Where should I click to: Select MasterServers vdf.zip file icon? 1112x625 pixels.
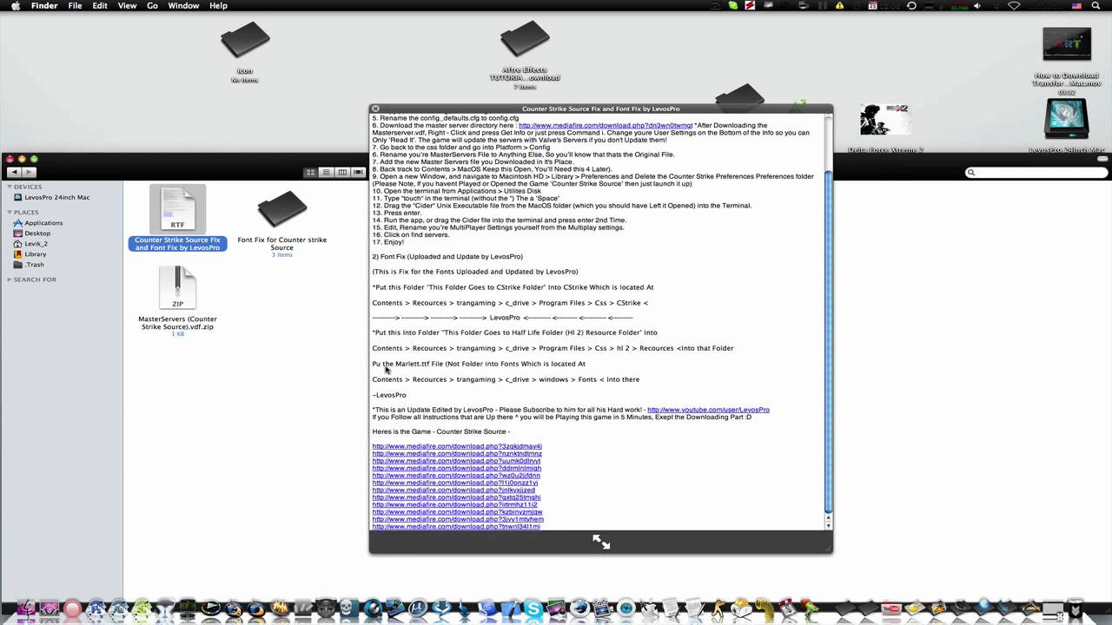(x=178, y=287)
